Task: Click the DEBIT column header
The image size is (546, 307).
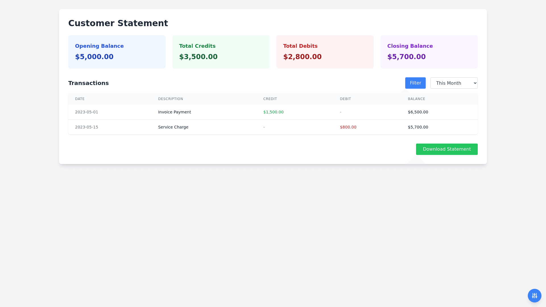Action: click(345, 99)
